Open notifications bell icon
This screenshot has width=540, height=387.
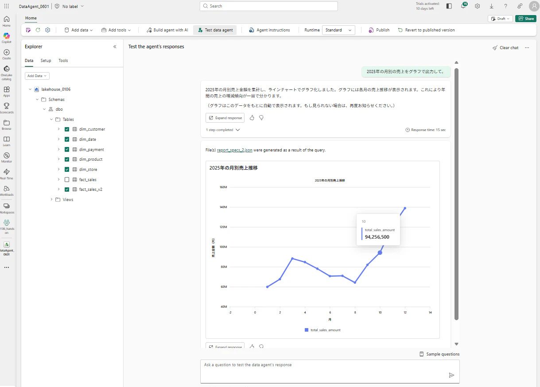point(463,6)
